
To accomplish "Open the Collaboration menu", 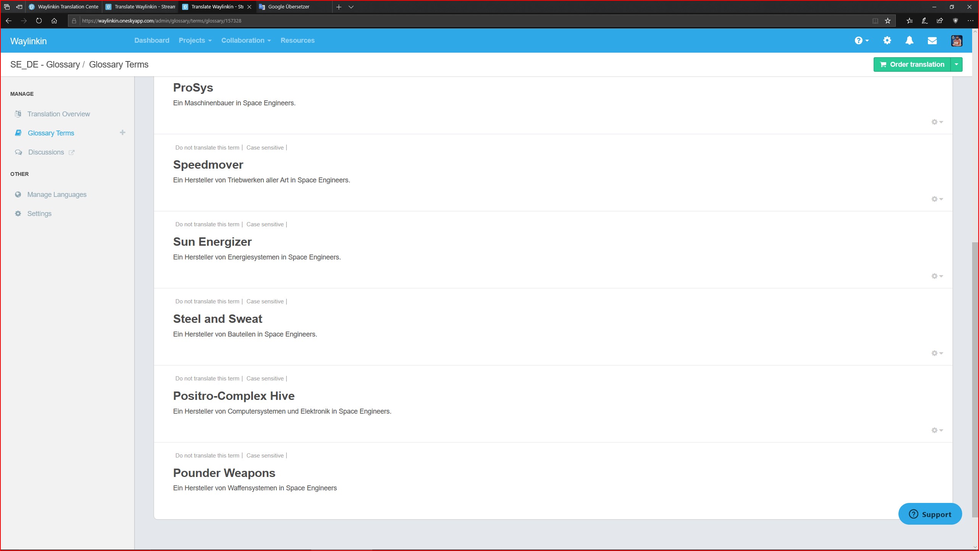I will point(246,40).
